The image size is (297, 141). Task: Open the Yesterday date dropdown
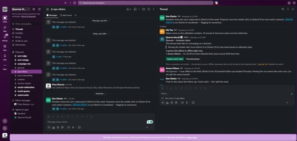pyautogui.click(x=100, y=93)
